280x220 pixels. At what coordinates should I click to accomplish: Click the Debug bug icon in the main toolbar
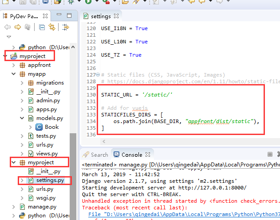(71, 2)
